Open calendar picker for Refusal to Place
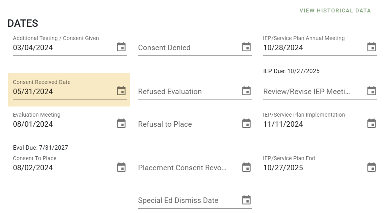385x213 pixels. click(247, 123)
